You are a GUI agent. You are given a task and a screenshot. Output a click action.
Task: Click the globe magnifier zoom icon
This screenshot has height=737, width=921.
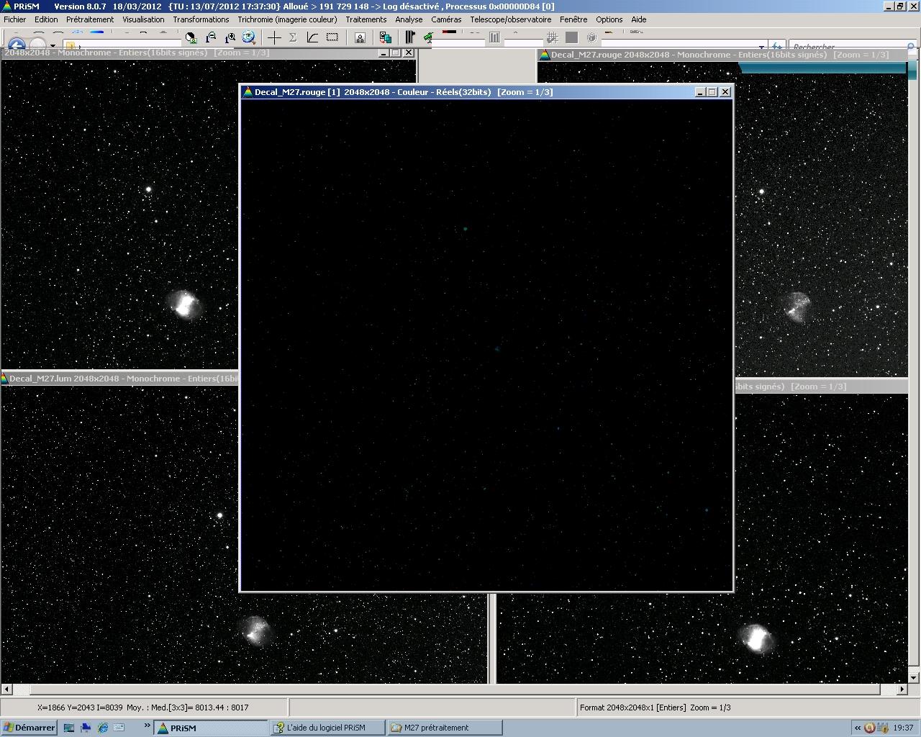[249, 37]
